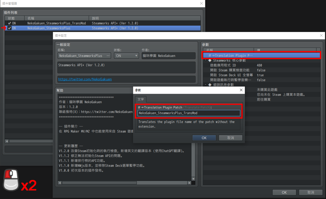Click 取消 in the 插件設定 window

(311, 192)
